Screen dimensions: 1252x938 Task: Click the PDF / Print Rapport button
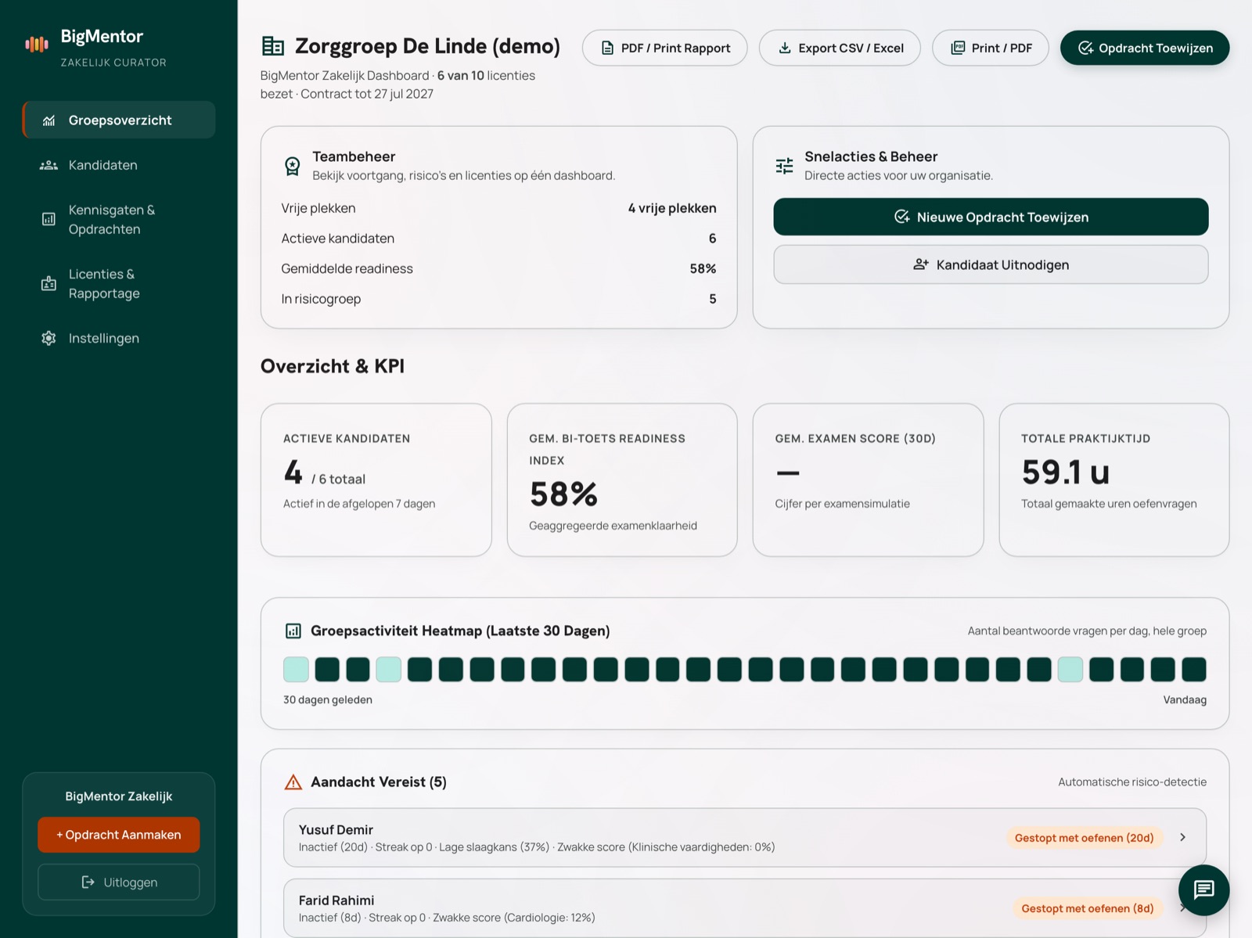[664, 48]
